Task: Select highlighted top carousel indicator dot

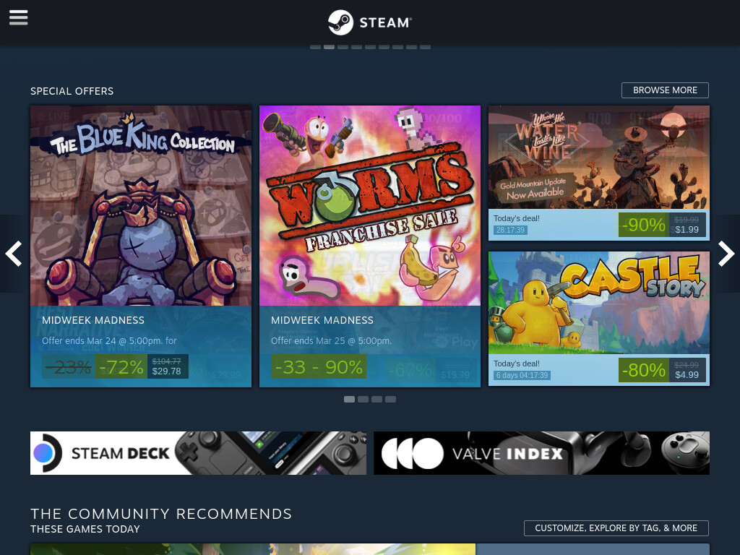Action: [x=329, y=46]
